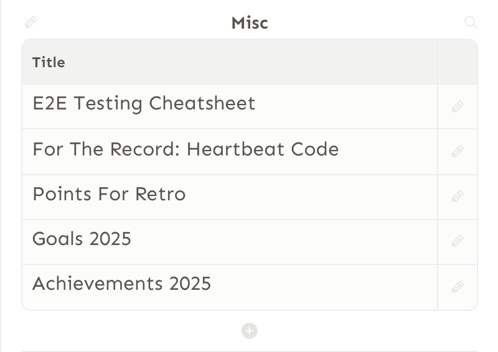The height and width of the screenshot is (352, 498).
Task: Open the E2E Testing Cheatsheet note
Action: click(144, 103)
